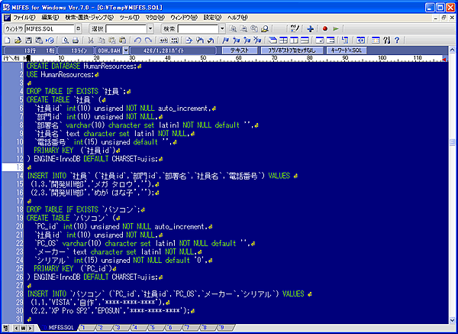Click the New file icon
The height and width of the screenshot is (334, 458).
(7, 40)
